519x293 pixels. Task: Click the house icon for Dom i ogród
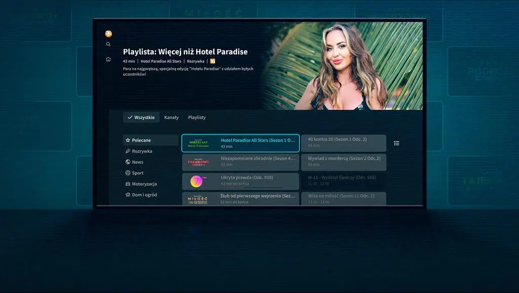(128, 195)
